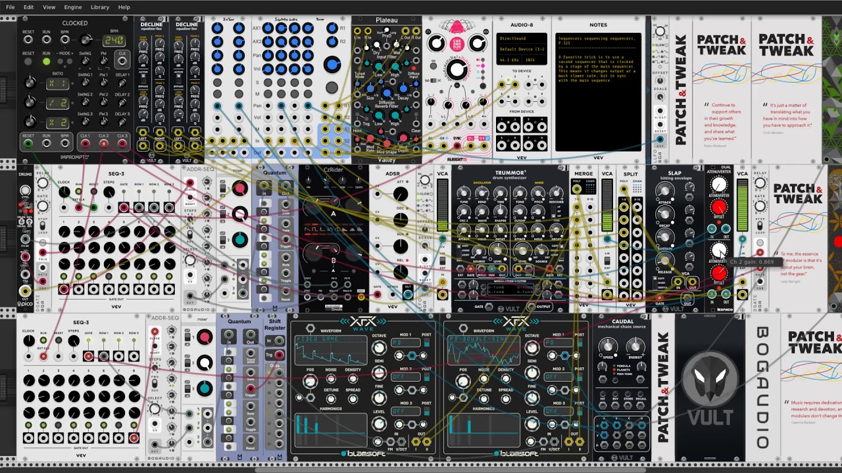Click the In jack on Shift Register

pos(278,340)
